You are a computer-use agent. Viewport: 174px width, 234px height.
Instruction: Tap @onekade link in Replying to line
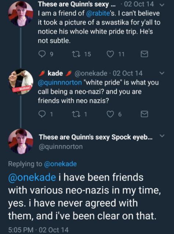[60, 164]
